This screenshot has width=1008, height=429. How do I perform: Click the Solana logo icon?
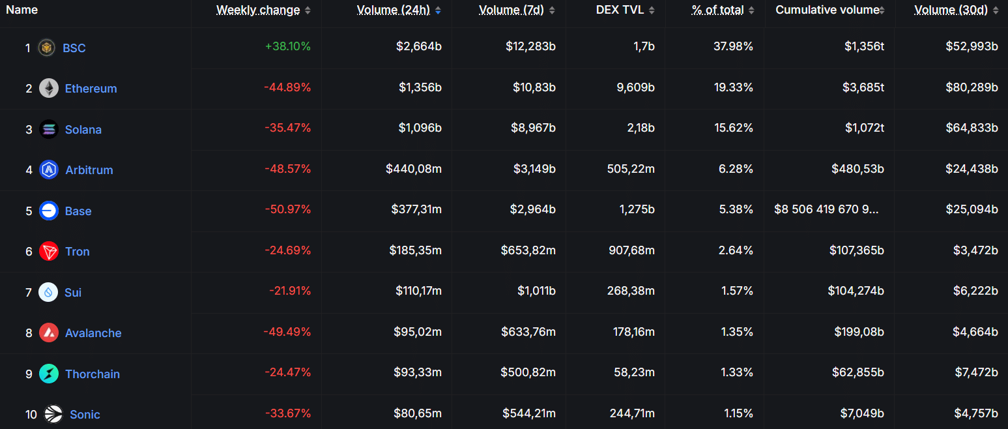pos(49,129)
